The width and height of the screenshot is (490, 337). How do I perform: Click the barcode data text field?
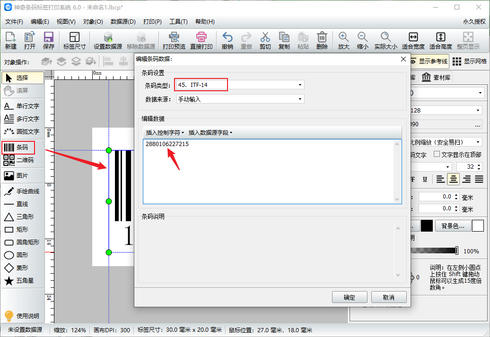(272, 172)
